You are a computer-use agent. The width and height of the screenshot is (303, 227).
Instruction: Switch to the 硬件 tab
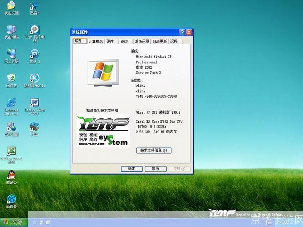111,41
